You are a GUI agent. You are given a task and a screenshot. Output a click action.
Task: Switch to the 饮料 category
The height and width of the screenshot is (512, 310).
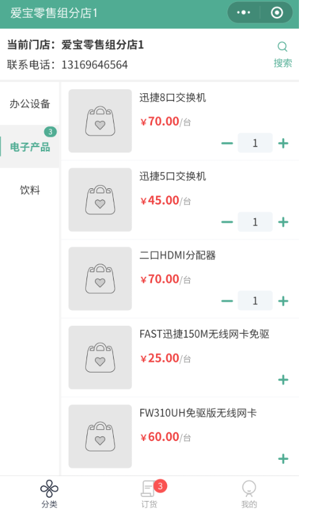click(30, 190)
